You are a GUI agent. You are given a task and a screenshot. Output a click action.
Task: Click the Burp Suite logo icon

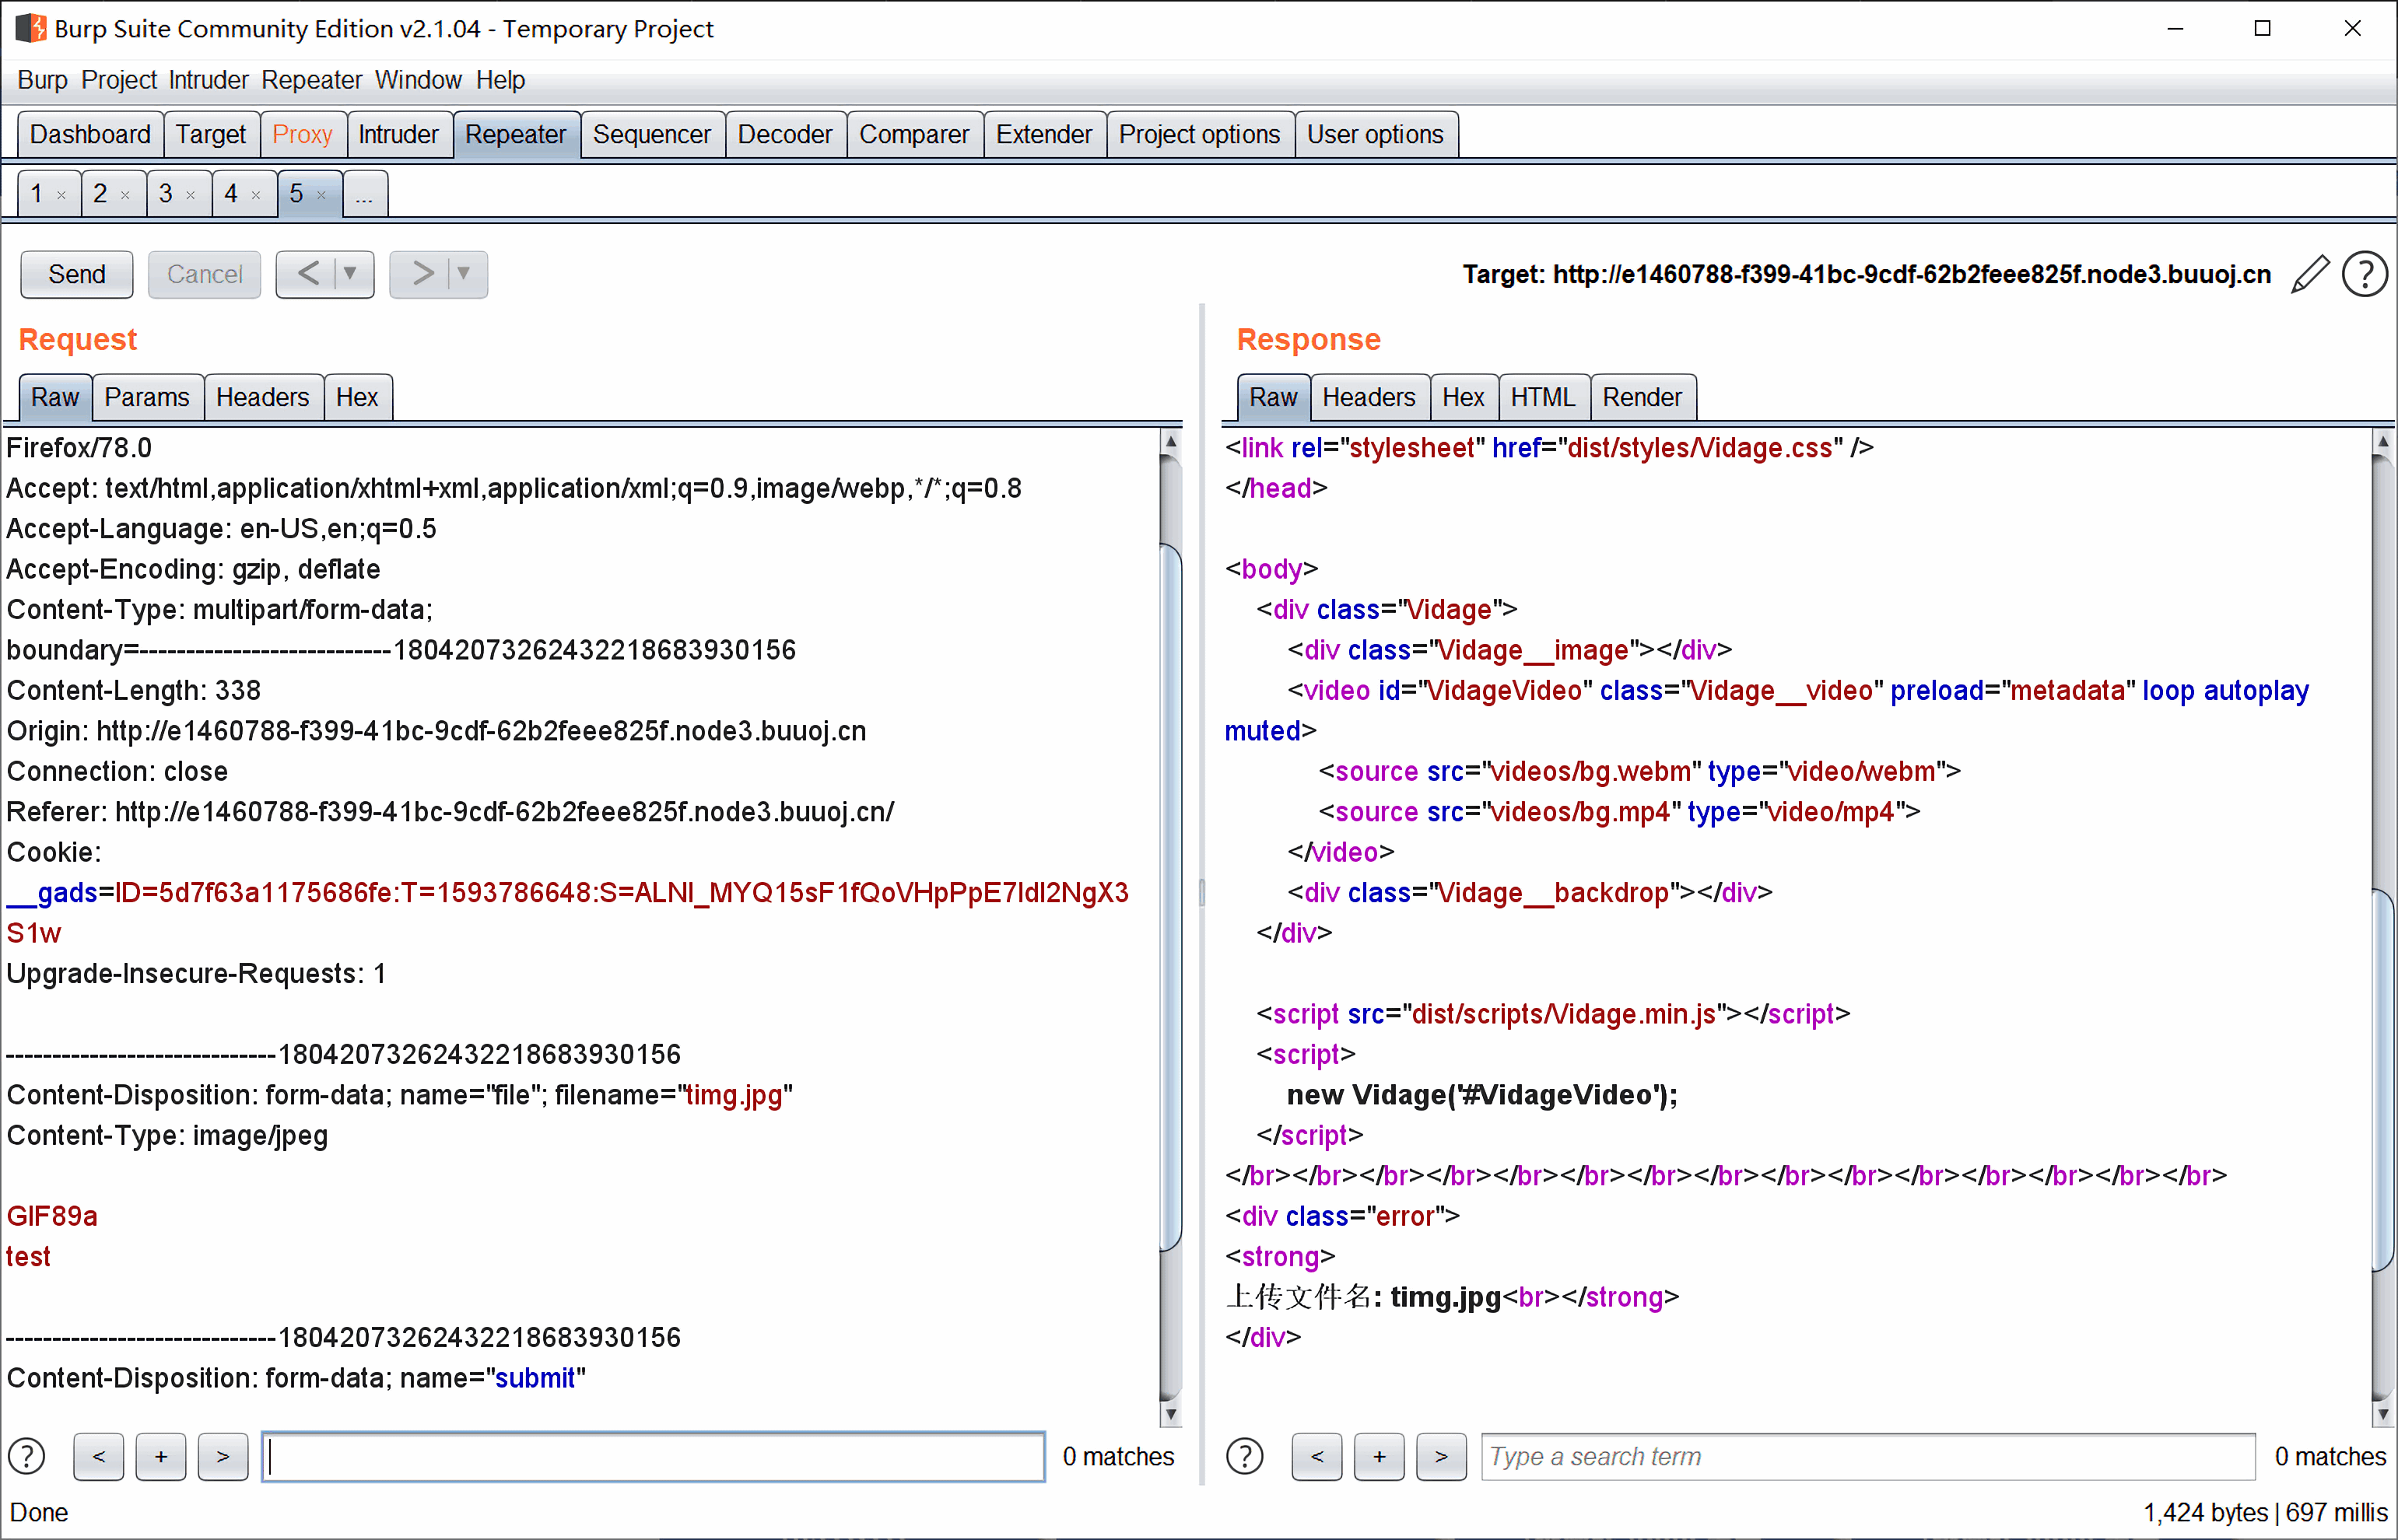(30, 28)
